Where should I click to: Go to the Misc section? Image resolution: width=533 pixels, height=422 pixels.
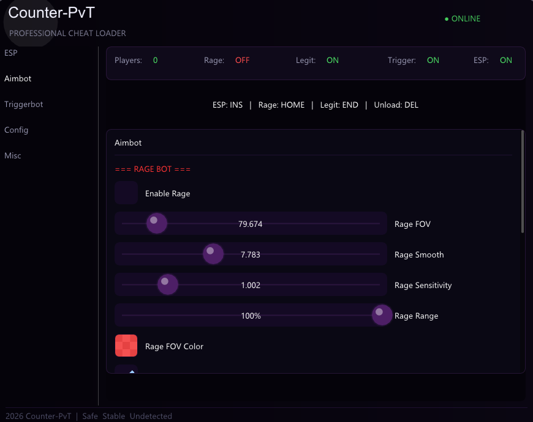13,156
